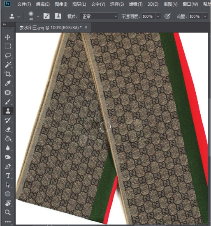Open the 图像(I) menu
The image size is (211, 226).
pos(61,5)
